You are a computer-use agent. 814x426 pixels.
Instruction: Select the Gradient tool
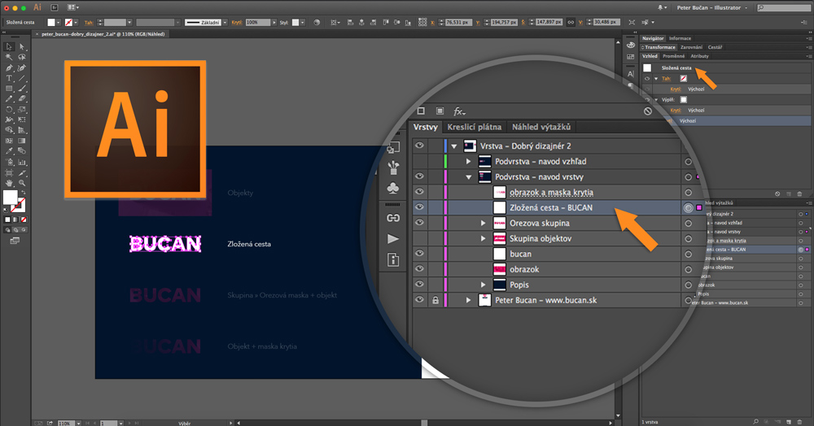pyautogui.click(x=22, y=141)
